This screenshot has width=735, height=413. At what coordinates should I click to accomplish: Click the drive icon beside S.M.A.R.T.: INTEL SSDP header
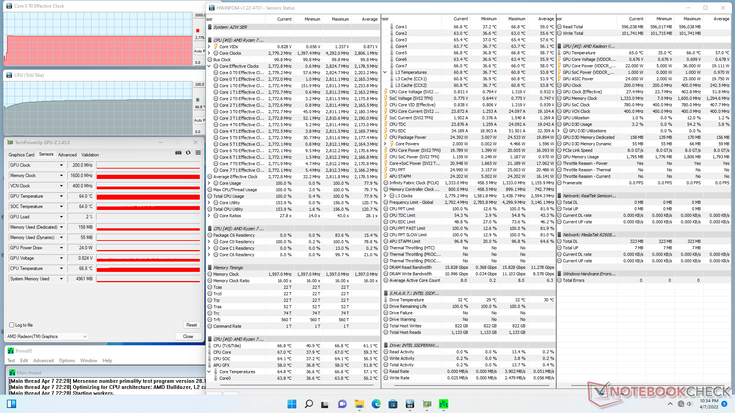tap(386, 293)
